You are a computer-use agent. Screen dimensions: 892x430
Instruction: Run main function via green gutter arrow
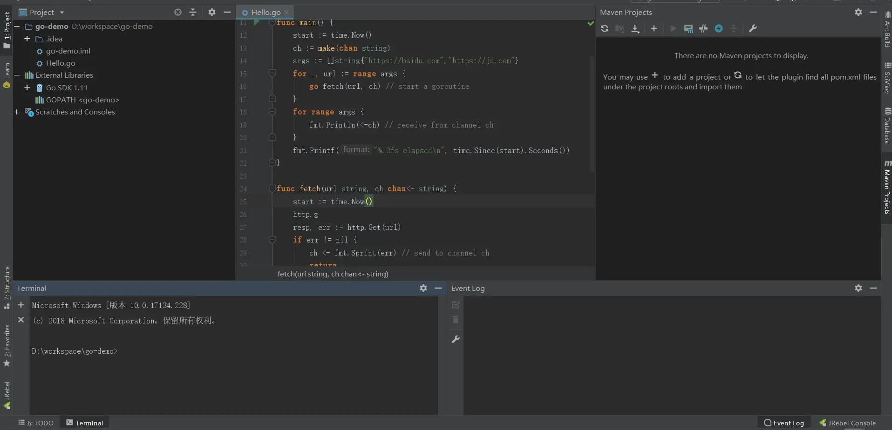[256, 22]
